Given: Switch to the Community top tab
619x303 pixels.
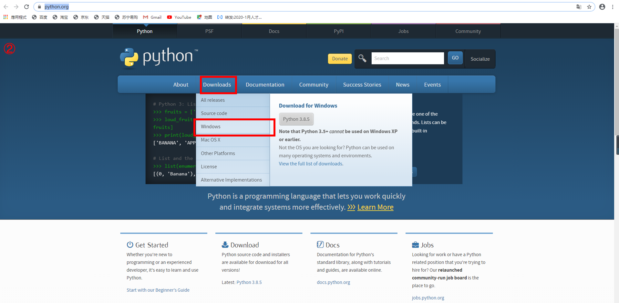Looking at the screenshot, I should point(468,31).
